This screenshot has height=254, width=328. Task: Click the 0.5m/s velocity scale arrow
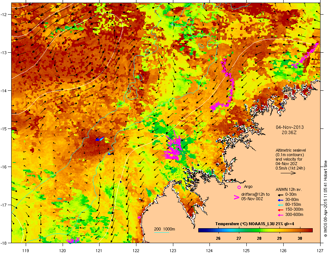click(x=288, y=173)
